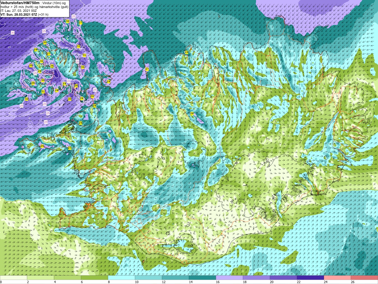Screen dimensions: 378x284
Task: Click the legend scale value 22
Action: pyautogui.click(x=299, y=282)
